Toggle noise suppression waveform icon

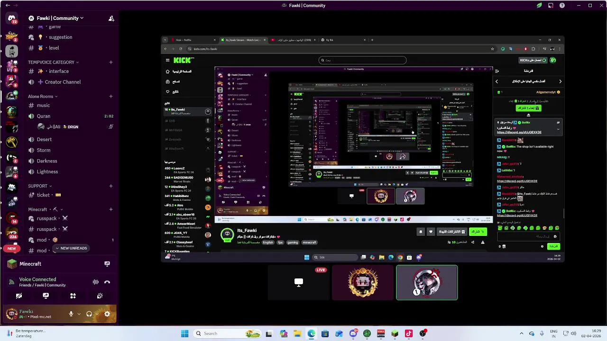pos(96,282)
